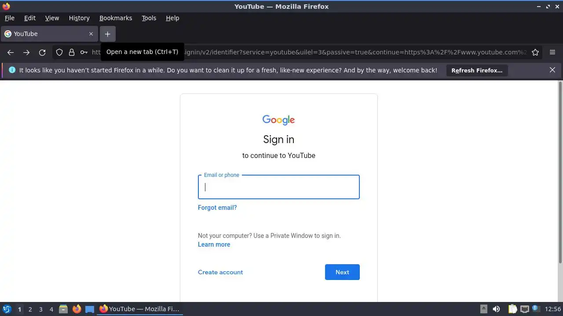Click the Refresh Firefox button
This screenshot has width=563, height=316.
pos(477,70)
